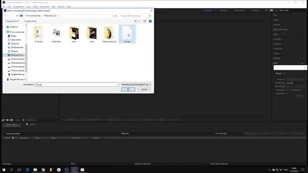Switch to the Standard workspace
This screenshot has height=173, width=308.
pyautogui.click(x=223, y=11)
